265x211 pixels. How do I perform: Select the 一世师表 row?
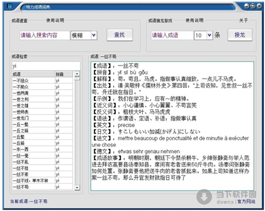(x=42, y=112)
